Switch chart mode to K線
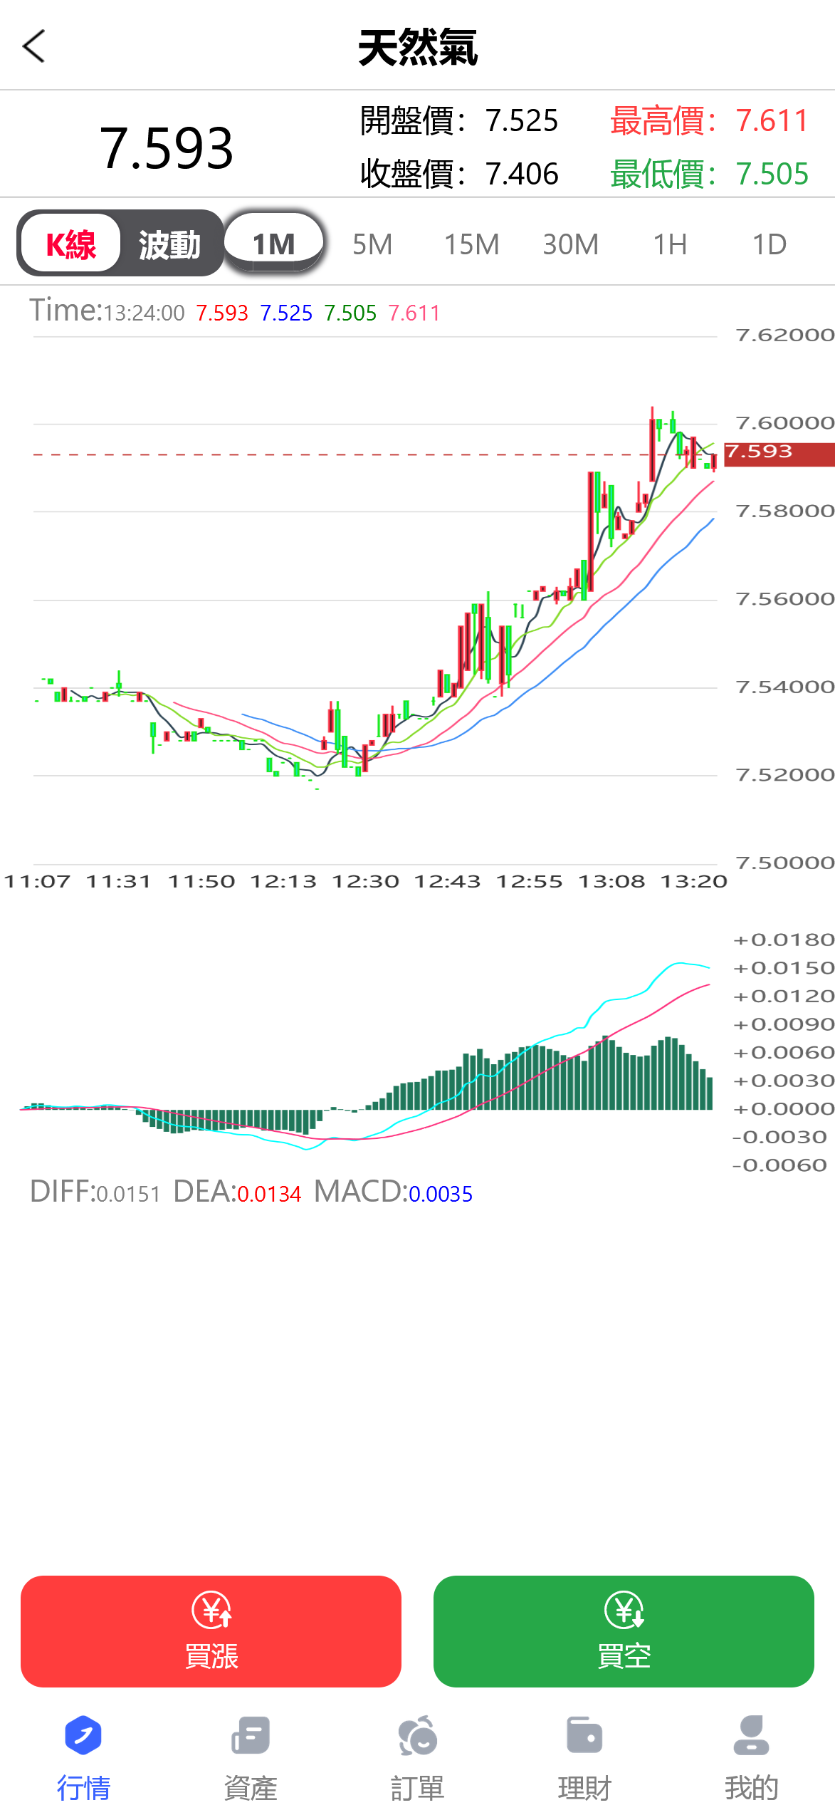The height and width of the screenshot is (1810, 835). click(70, 244)
